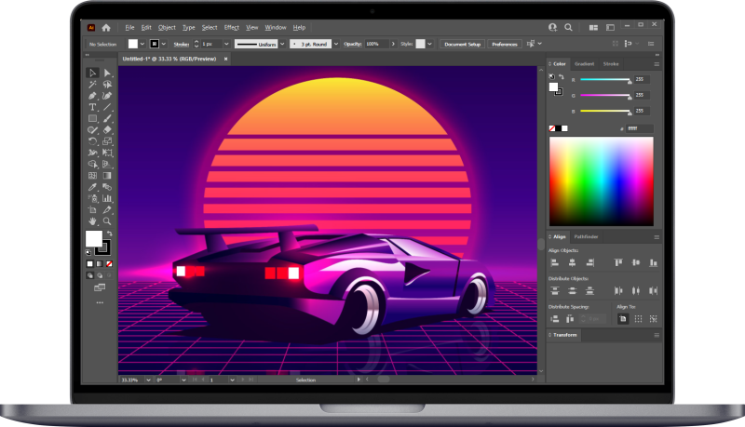Close the Untitled-1 document tab

pyautogui.click(x=225, y=59)
